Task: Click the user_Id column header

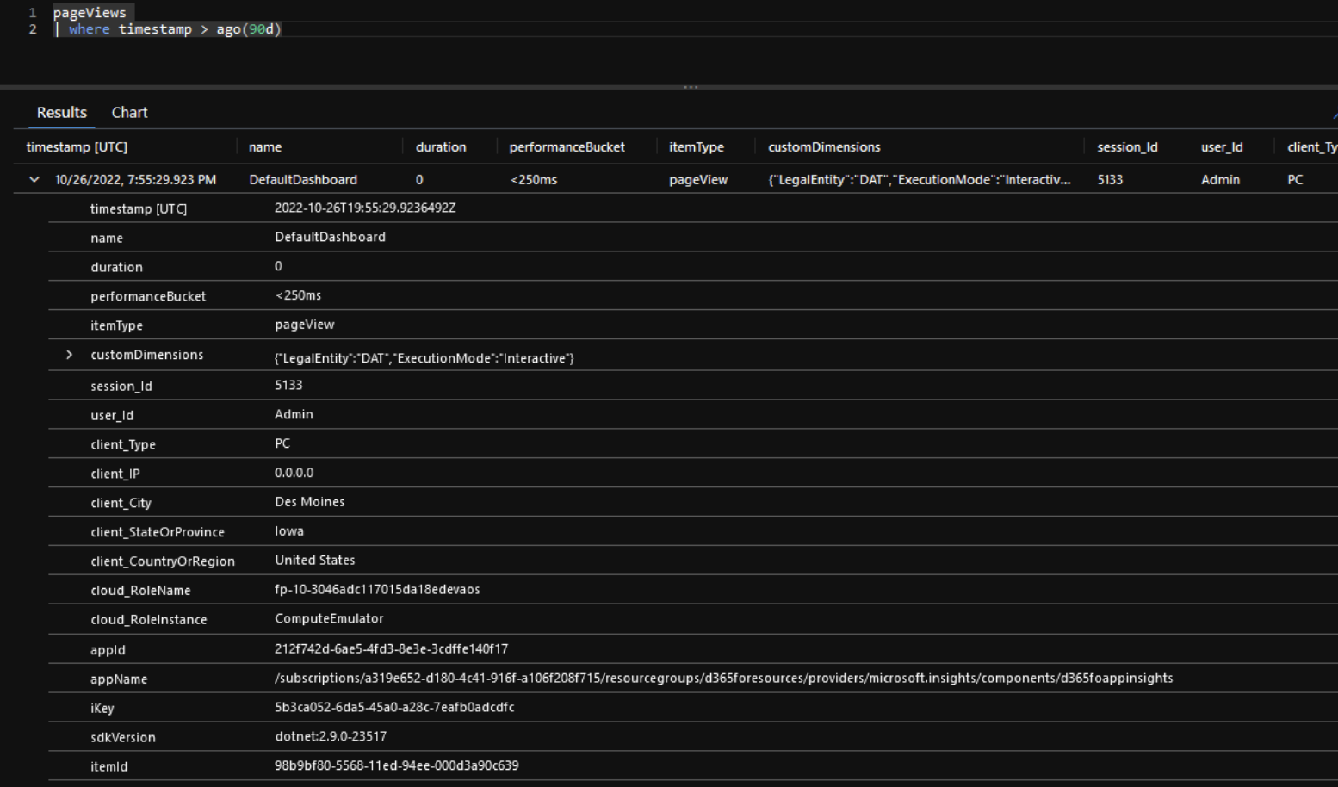Action: click(x=1222, y=147)
